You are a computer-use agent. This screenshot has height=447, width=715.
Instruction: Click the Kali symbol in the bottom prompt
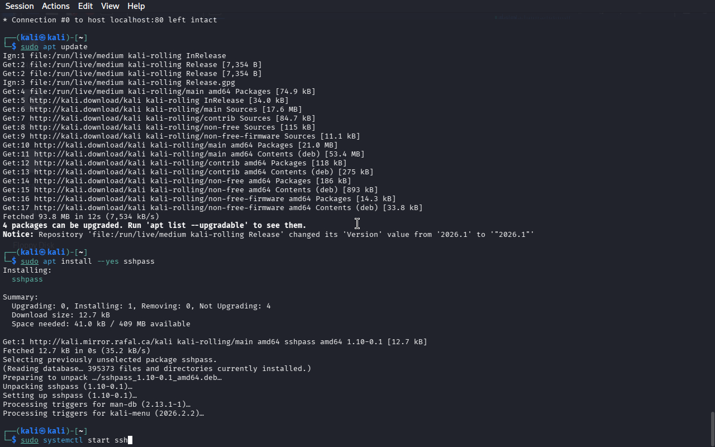(x=42, y=431)
